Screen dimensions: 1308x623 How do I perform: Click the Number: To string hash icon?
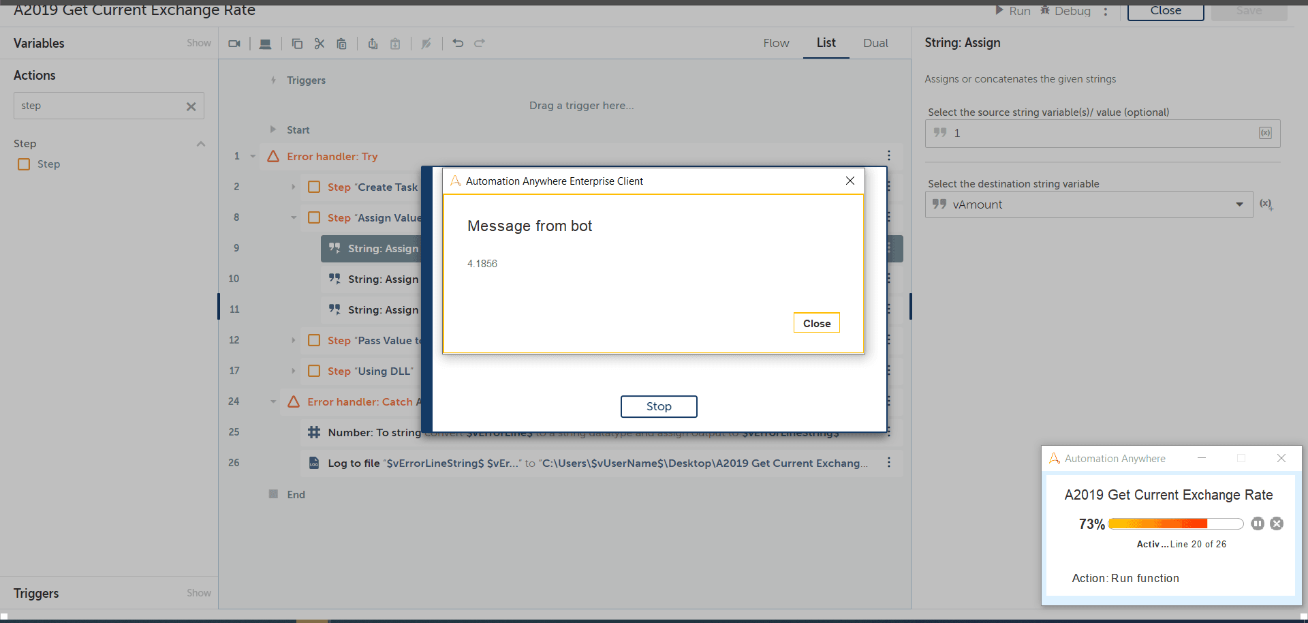point(314,432)
